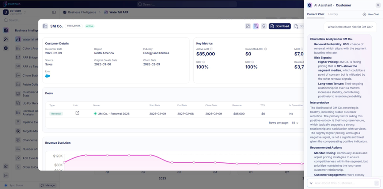Click the lightbulb insights icon
This screenshot has height=189, width=383.
[x=264, y=26]
